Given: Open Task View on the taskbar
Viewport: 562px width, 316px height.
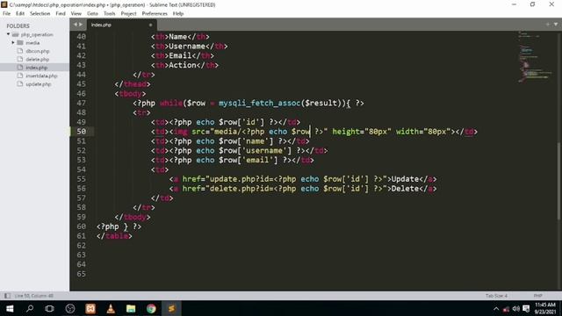Looking at the screenshot, I should (x=50, y=308).
